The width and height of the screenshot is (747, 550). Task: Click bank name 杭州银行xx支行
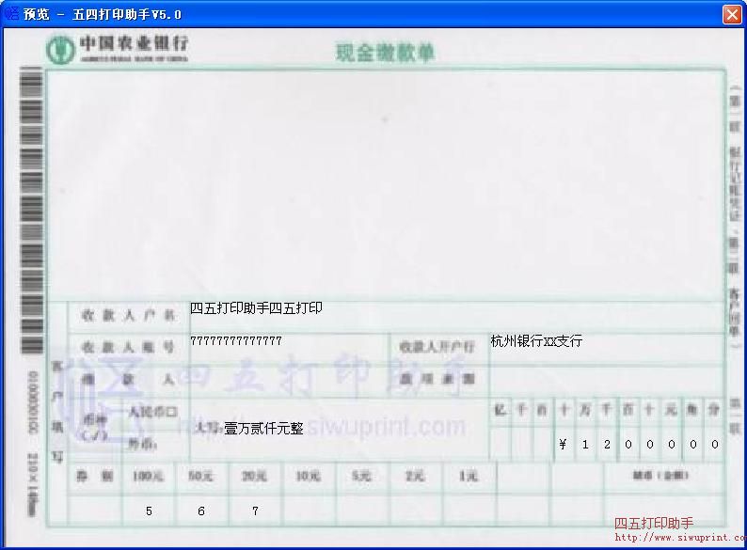pos(536,341)
